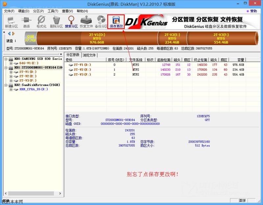Click the left panel scrollbar left arrow
Screen dimensions: 263x205
6,194
